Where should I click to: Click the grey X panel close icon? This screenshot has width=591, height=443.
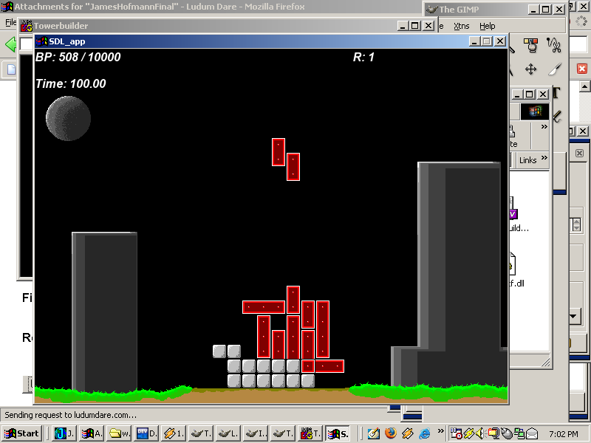point(579,154)
